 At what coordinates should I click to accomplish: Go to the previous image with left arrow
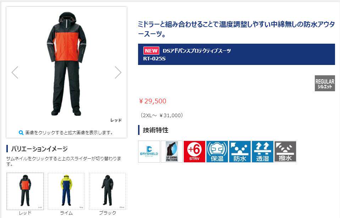15,72
